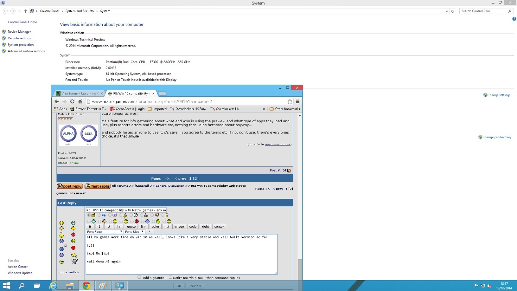Viewport: 517px width, 291px height.
Task: Open Device Manager from Control Panel sidebar
Action: 19,32
